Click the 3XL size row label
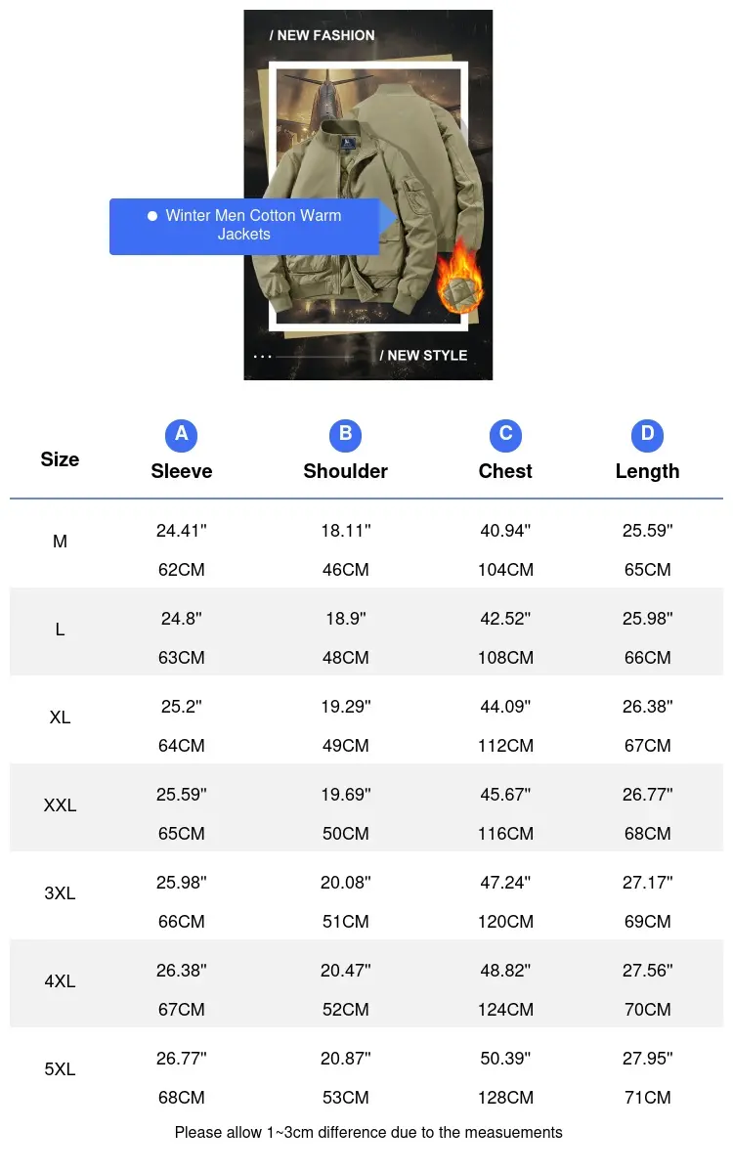 pos(60,893)
